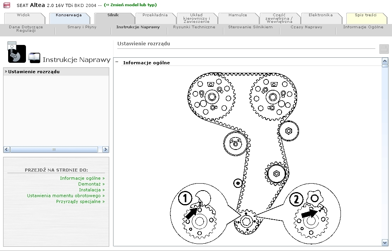This screenshot has height=251, width=392.
Task: Click the SEAT Altea 2.0 16V TDi title
Action: coord(56,5)
